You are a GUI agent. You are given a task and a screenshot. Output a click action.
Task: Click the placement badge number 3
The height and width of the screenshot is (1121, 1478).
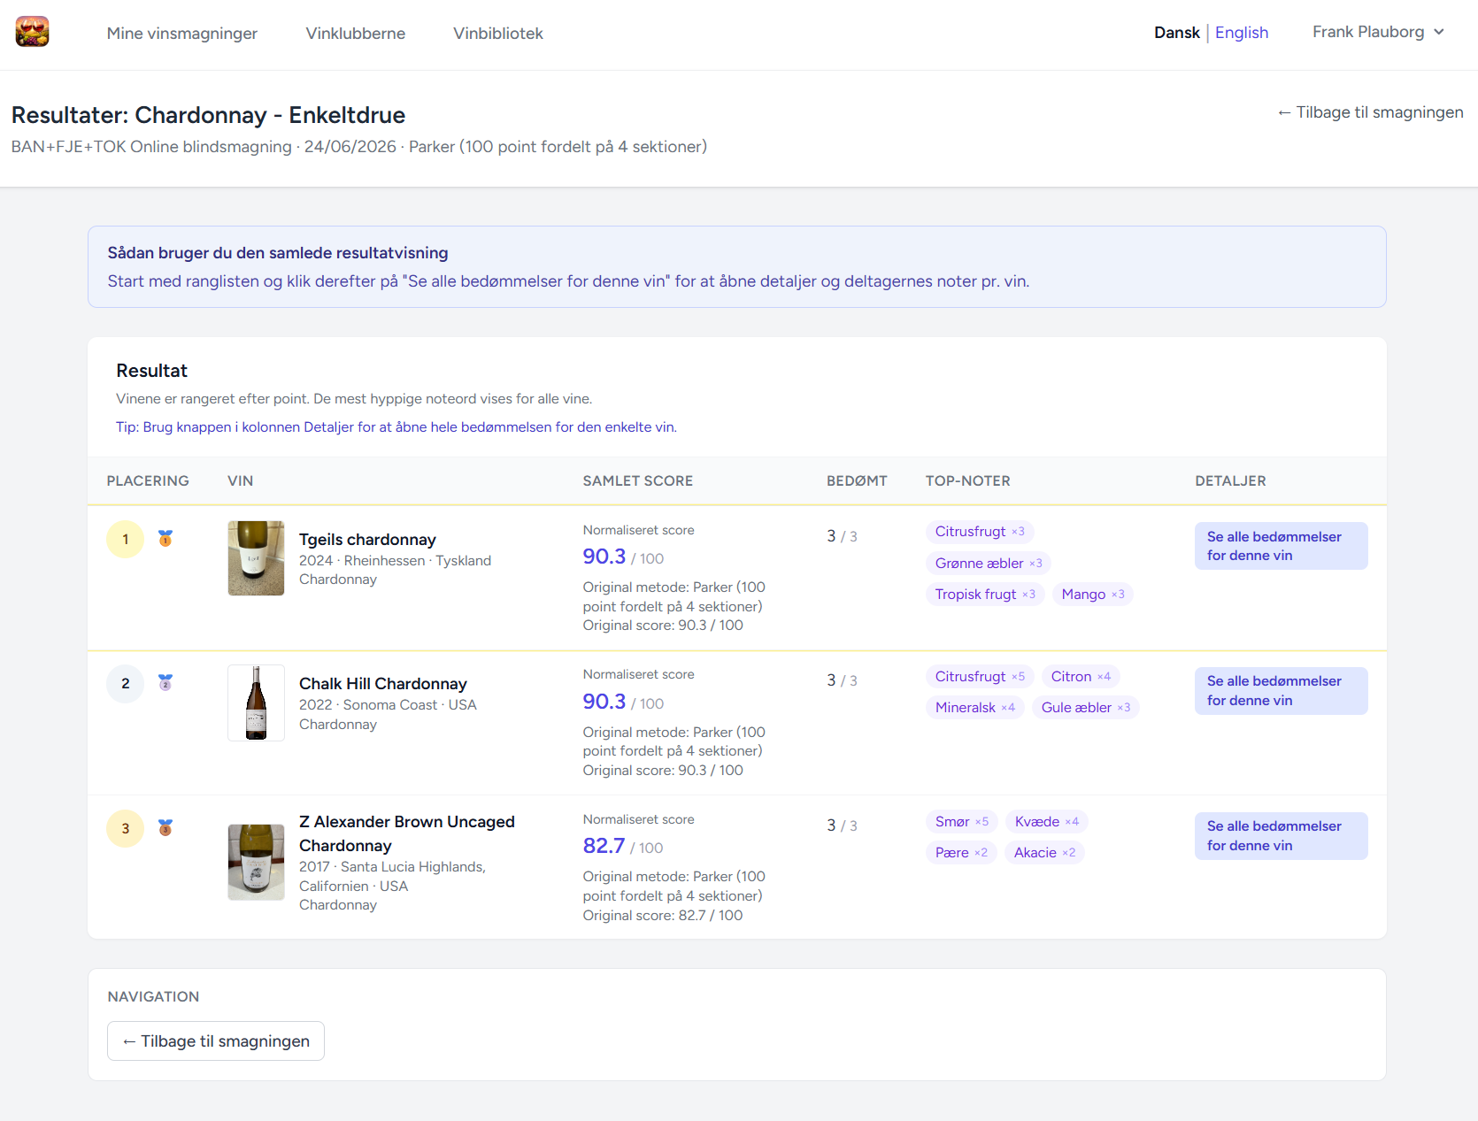pos(126,828)
